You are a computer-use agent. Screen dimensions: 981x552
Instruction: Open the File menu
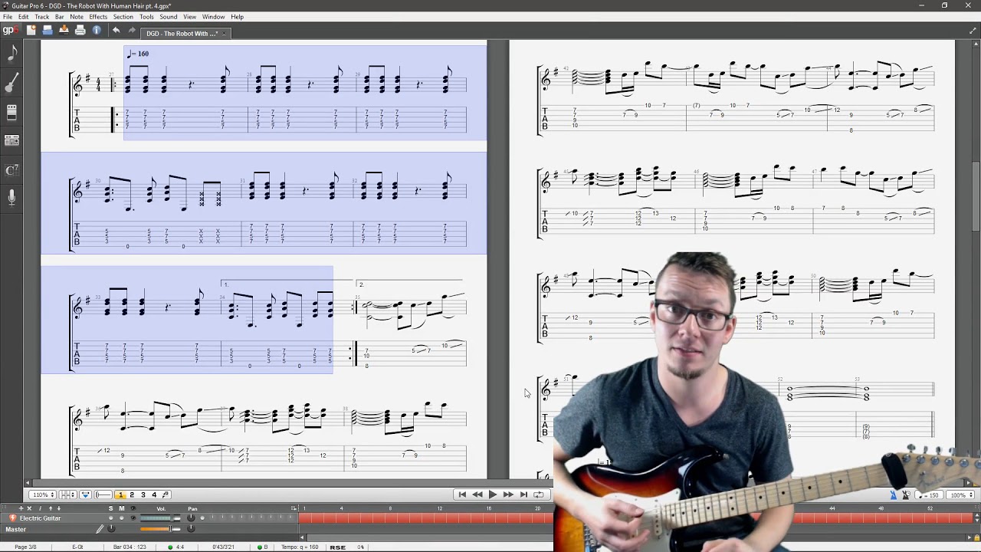pyautogui.click(x=8, y=17)
